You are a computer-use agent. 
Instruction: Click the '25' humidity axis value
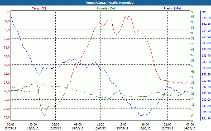pos(193,94)
